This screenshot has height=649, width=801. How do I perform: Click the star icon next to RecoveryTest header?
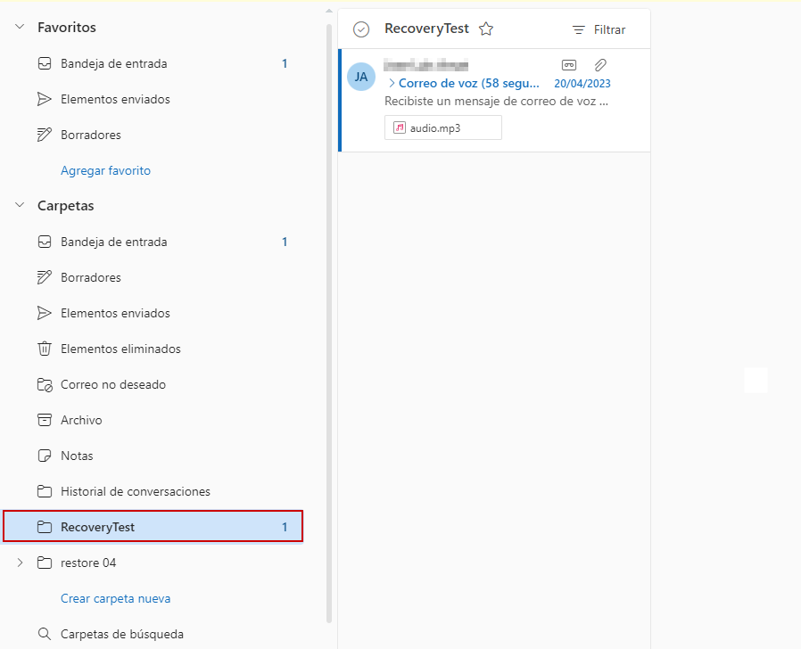point(486,29)
